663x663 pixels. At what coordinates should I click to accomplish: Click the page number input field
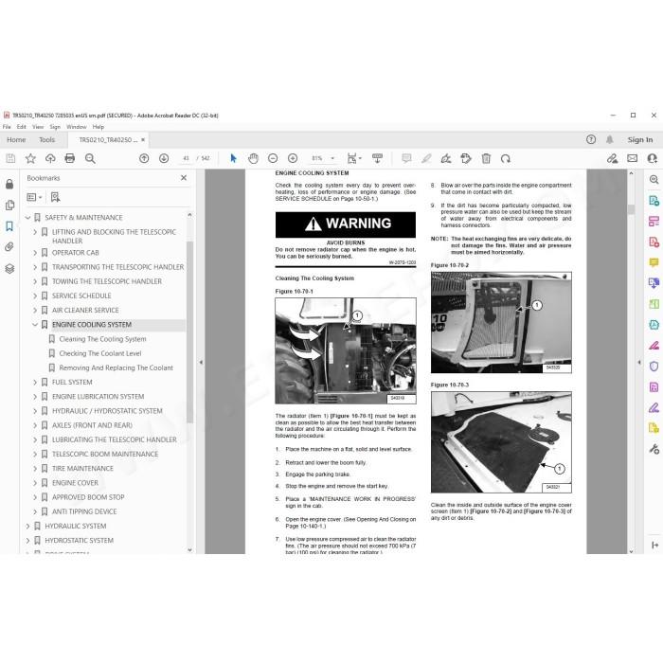[186, 158]
